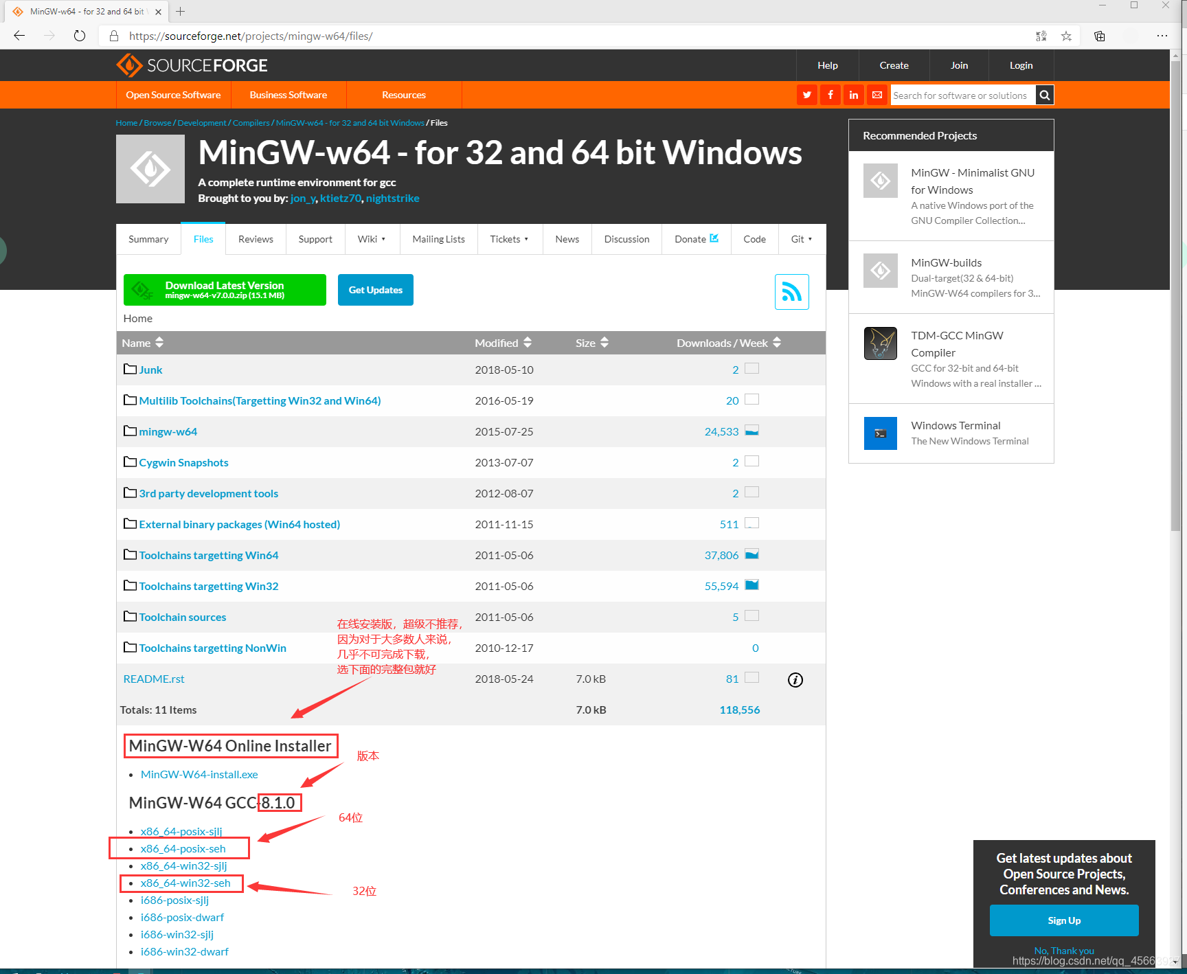This screenshot has width=1187, height=974.
Task: Switch to the Reviews tab
Action: click(x=256, y=239)
